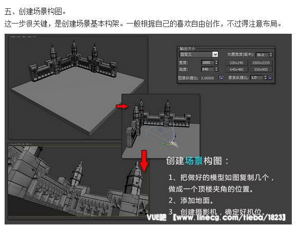Choose the 320x240 preset button
This screenshot has height=226, width=300.
(x=236, y=63)
